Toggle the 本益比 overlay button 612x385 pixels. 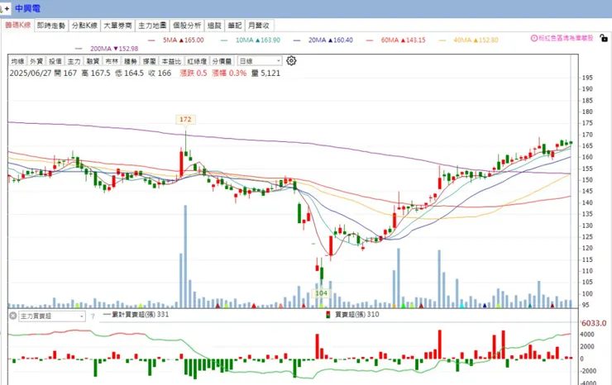pos(171,61)
